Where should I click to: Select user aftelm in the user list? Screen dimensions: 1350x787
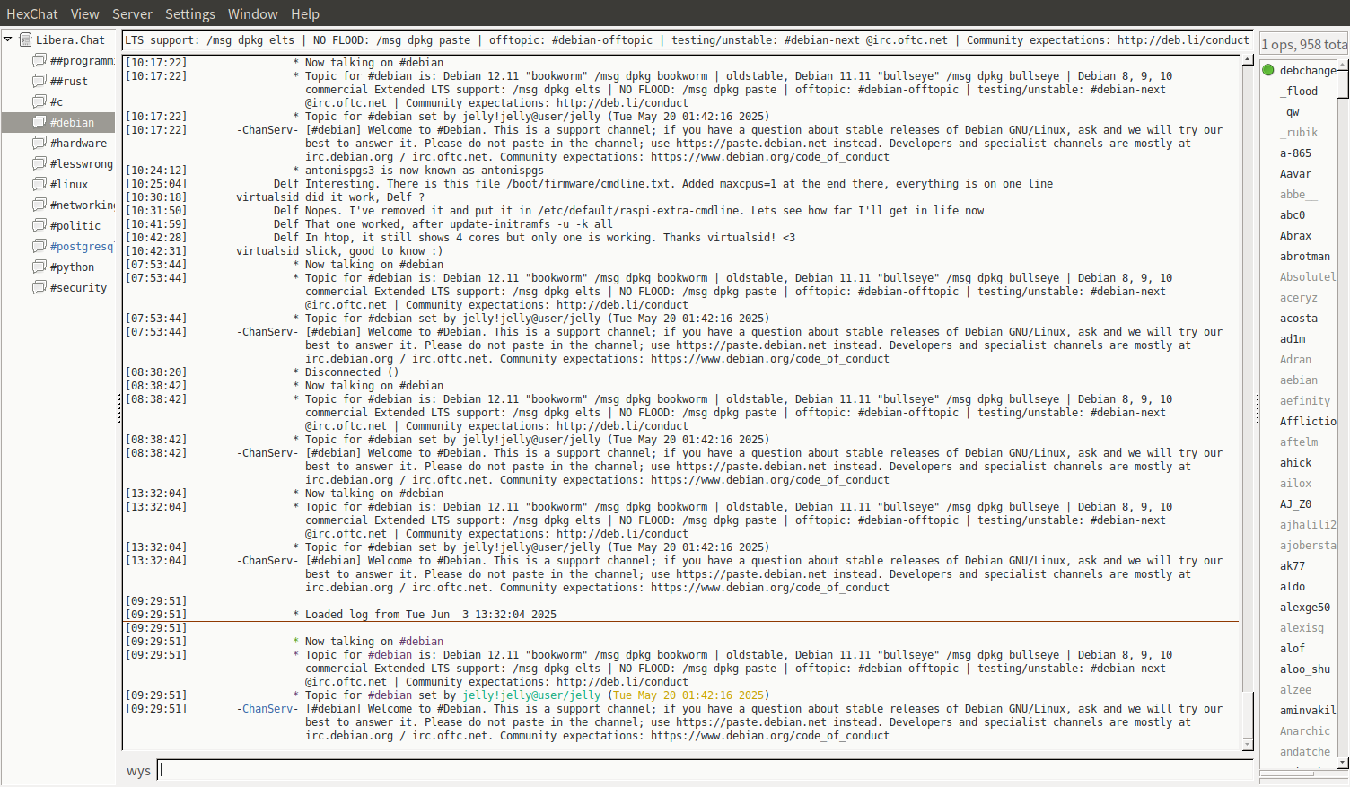pyautogui.click(x=1299, y=442)
